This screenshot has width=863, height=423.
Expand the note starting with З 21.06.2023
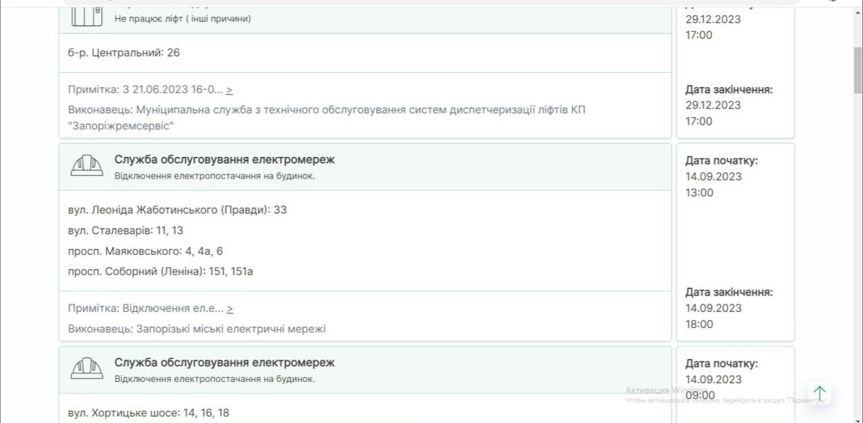(x=229, y=89)
